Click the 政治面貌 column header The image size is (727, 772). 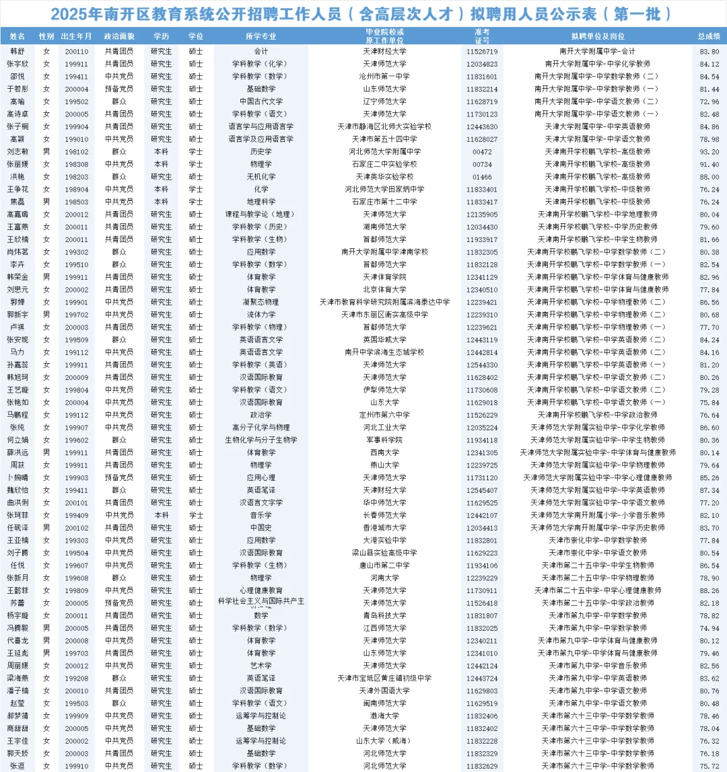(118, 36)
